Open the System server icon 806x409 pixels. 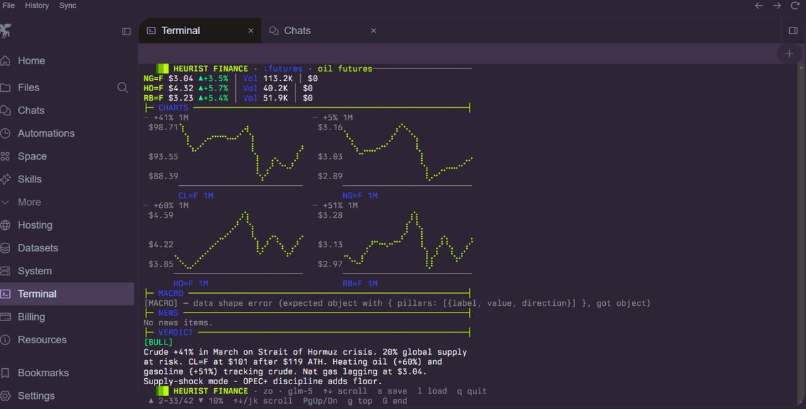[x=5, y=271]
